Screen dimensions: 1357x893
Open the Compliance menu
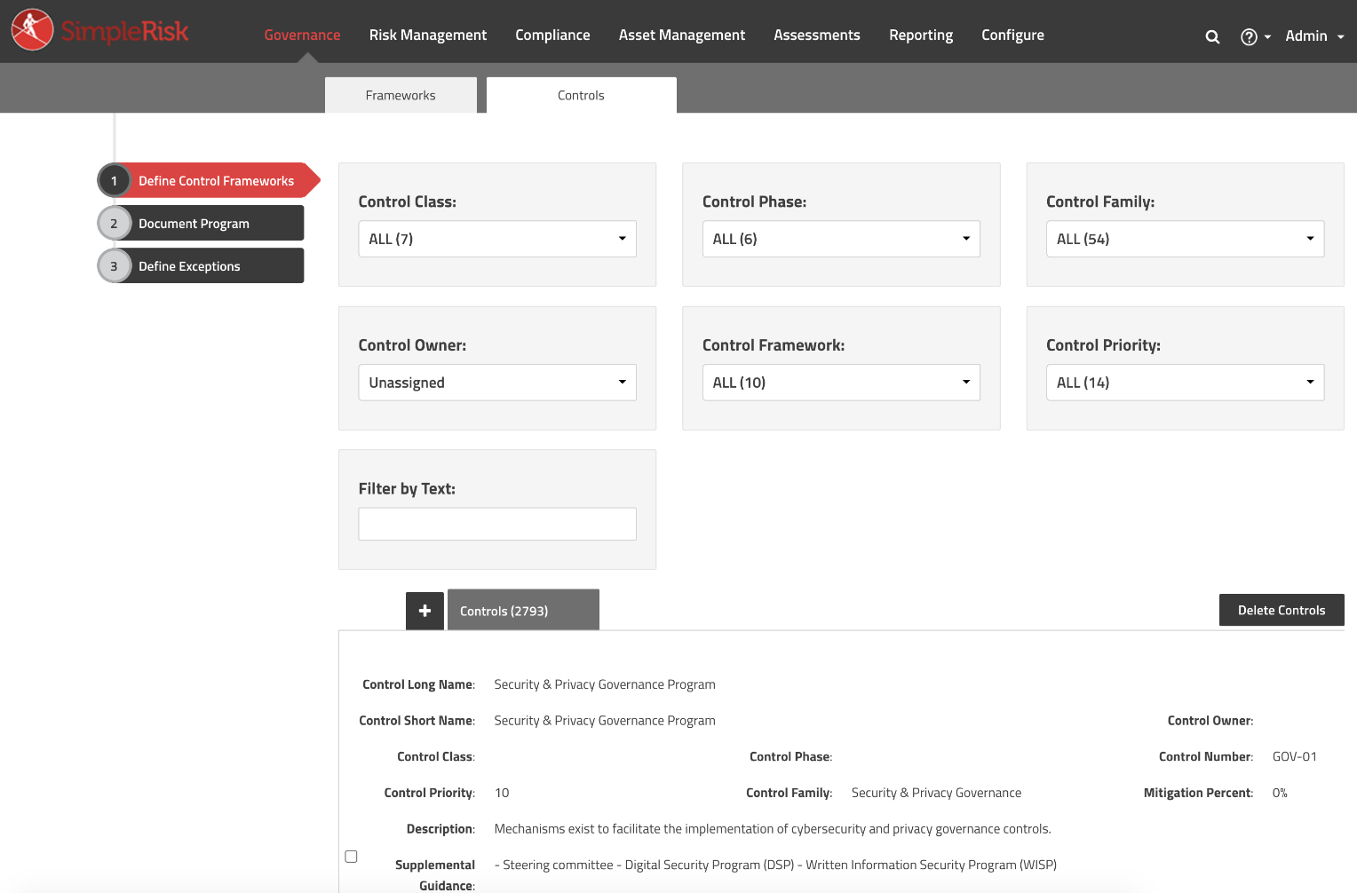coord(552,35)
